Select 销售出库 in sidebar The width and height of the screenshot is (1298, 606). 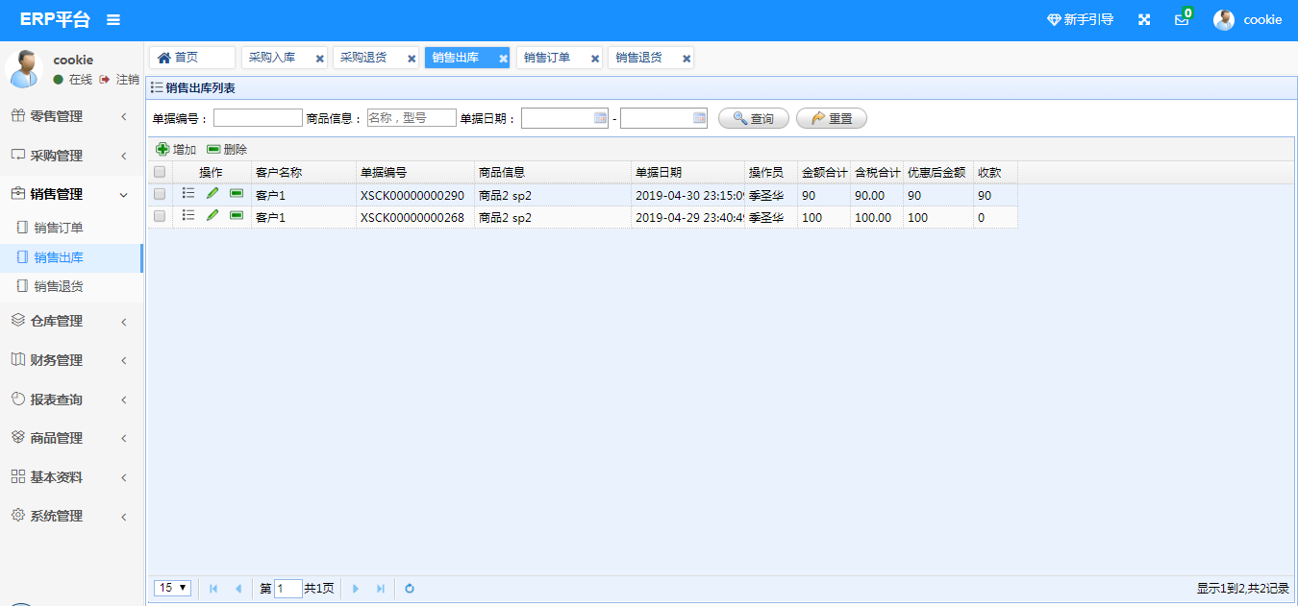click(72, 257)
